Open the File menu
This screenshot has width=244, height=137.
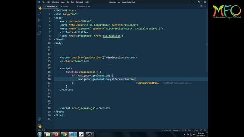[43, 2]
